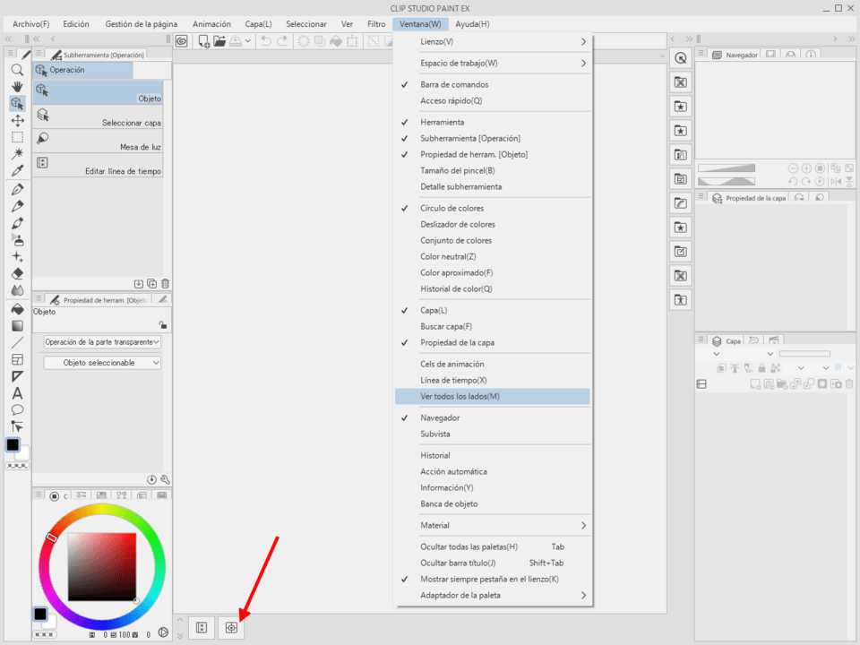Viewport: 860px width, 645px height.
Task: Select the Pen tool
Action: coord(17,190)
